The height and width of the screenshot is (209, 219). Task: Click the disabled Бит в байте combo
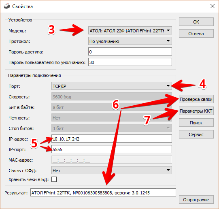[x=112, y=107]
